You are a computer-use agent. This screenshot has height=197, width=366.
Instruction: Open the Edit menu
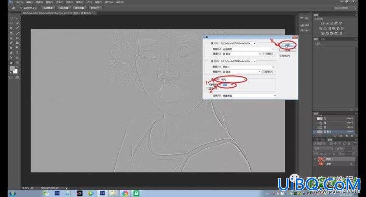tap(30, 2)
